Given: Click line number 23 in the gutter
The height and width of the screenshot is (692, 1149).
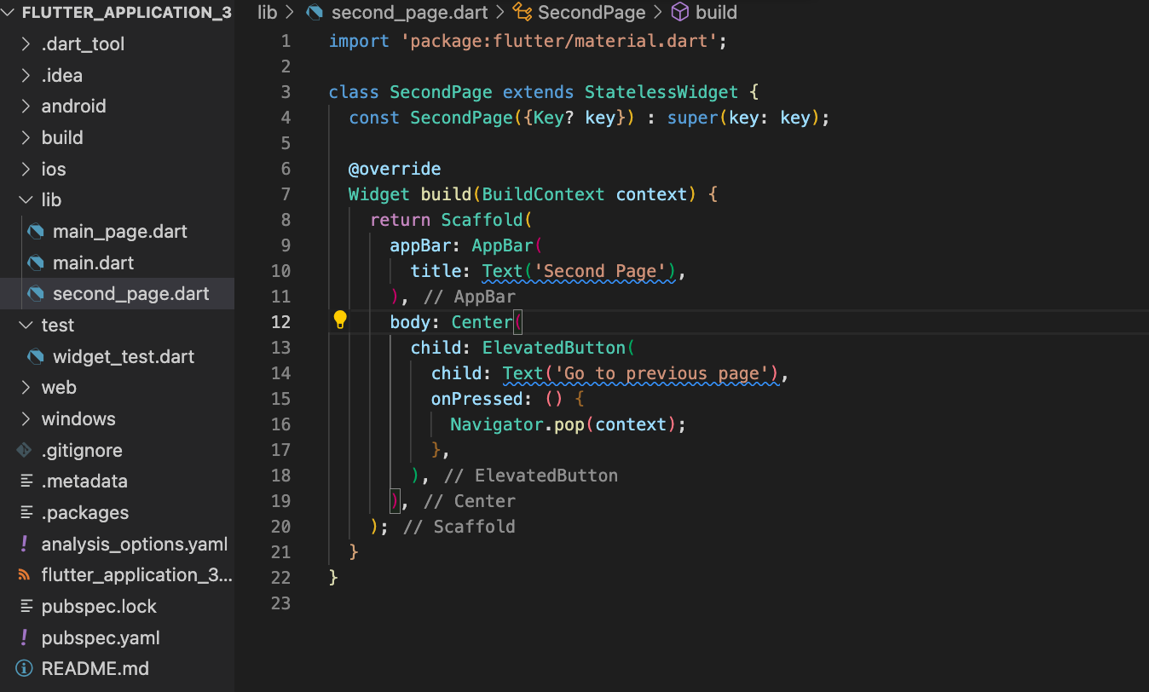Looking at the screenshot, I should click(280, 603).
